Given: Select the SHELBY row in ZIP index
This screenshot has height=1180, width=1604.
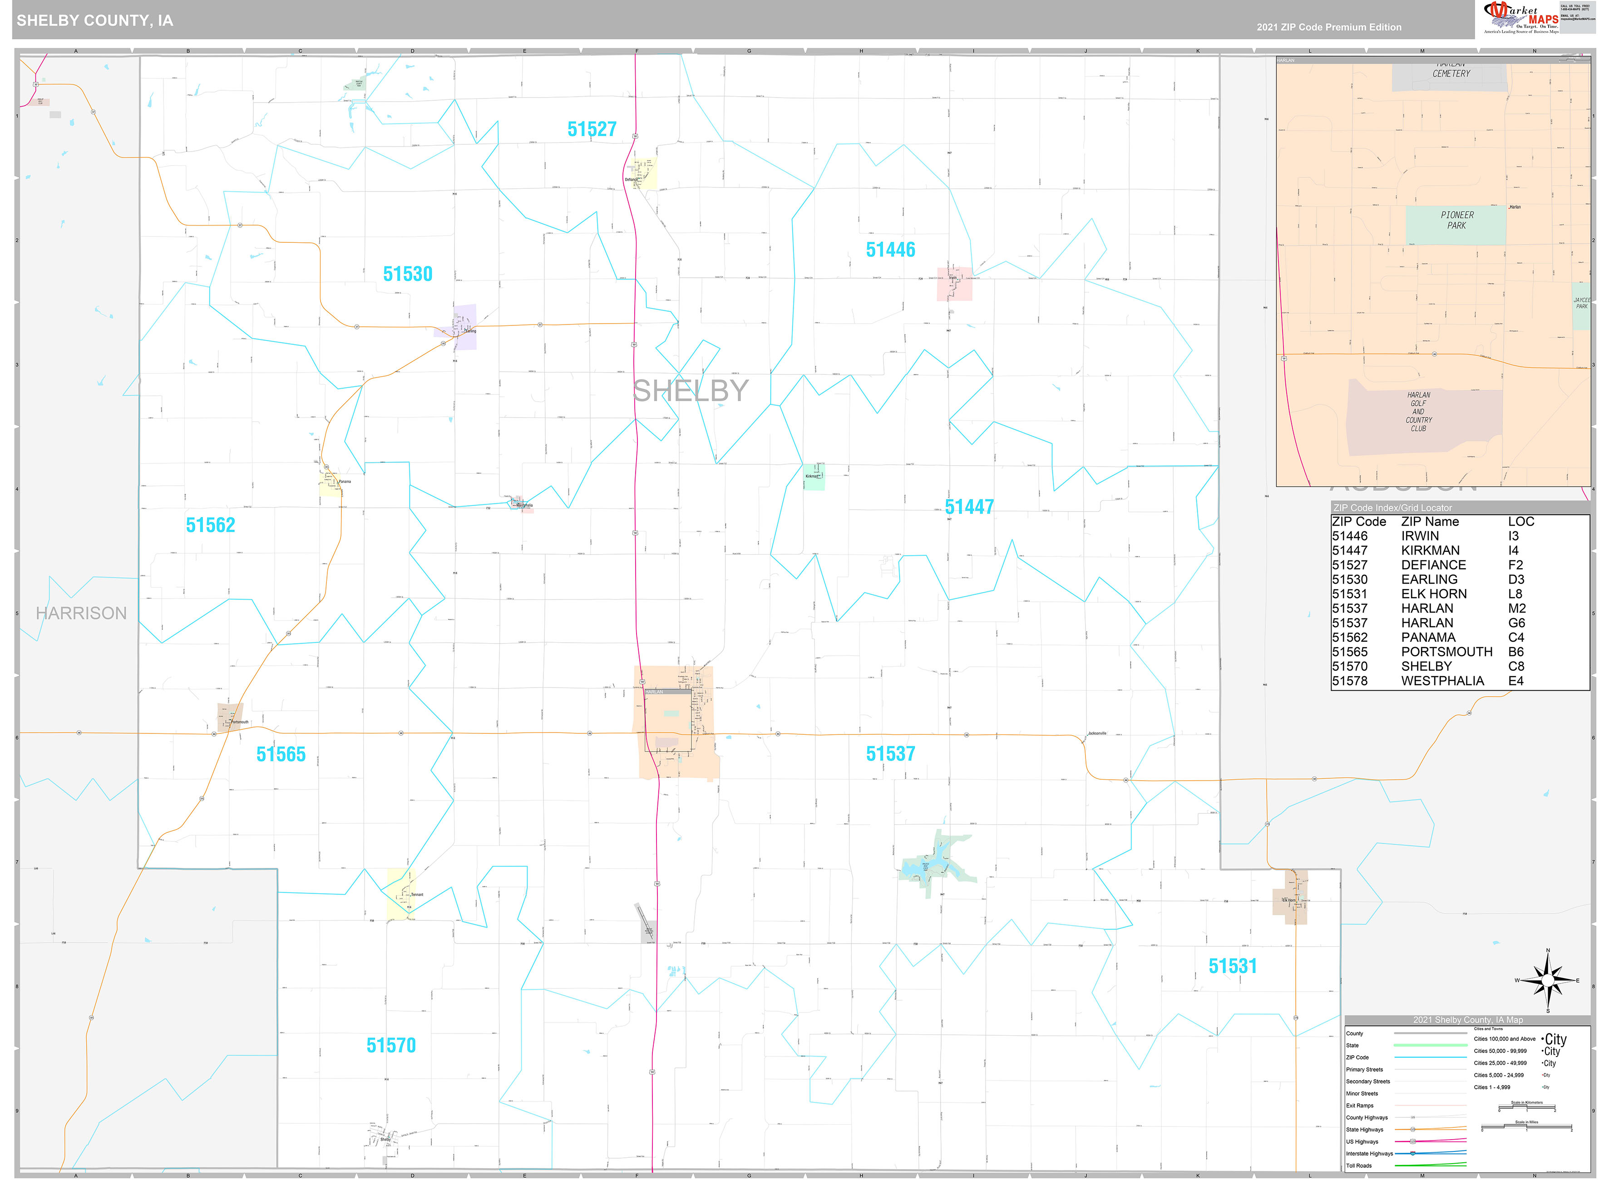Looking at the screenshot, I should (x=1460, y=666).
